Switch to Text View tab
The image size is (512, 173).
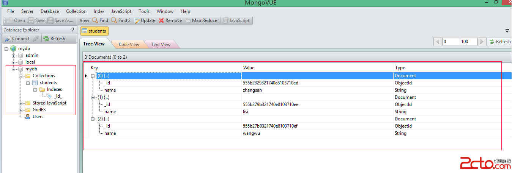pyautogui.click(x=161, y=45)
